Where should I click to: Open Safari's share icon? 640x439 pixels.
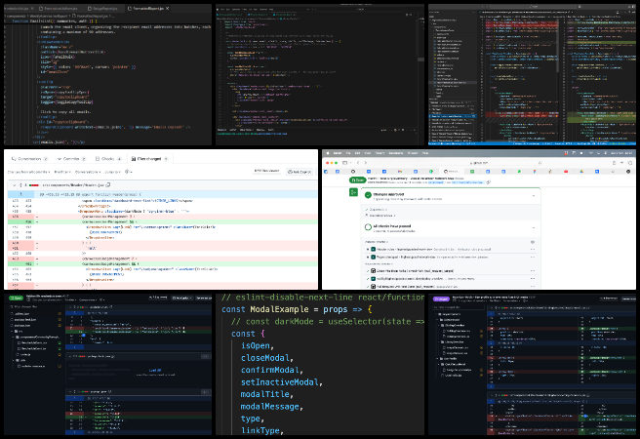coord(615,162)
